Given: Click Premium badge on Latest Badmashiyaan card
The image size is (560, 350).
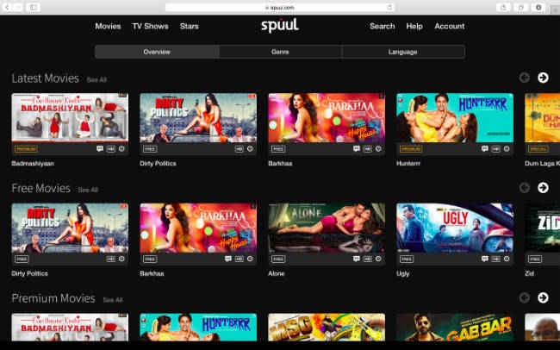Looking at the screenshot, I should tap(26, 149).
